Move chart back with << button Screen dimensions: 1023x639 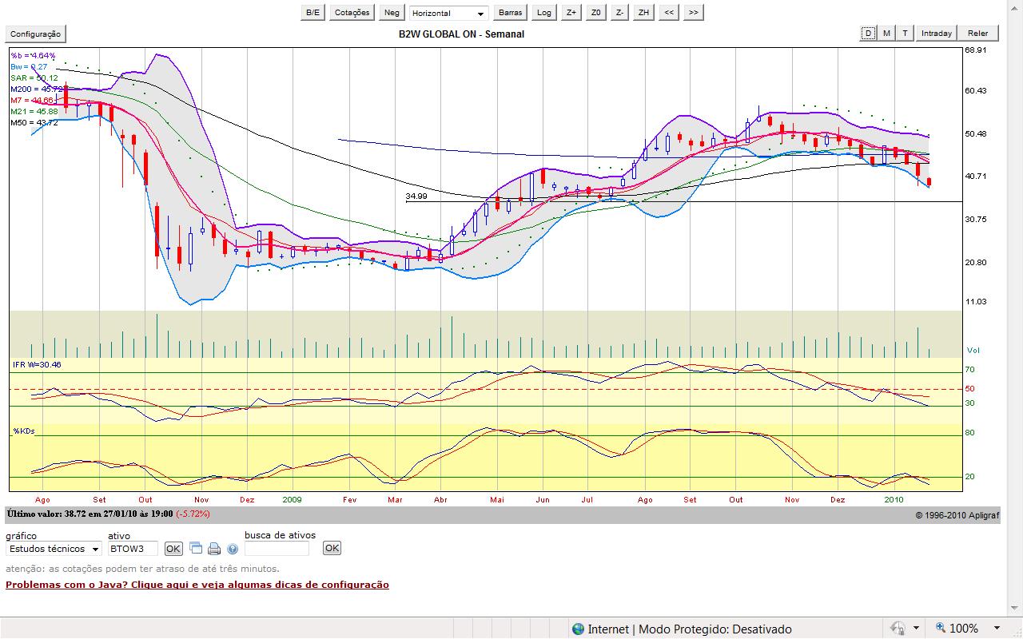pyautogui.click(x=669, y=13)
